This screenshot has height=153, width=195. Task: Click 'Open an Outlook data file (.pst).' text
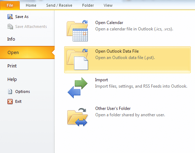pos(125,58)
